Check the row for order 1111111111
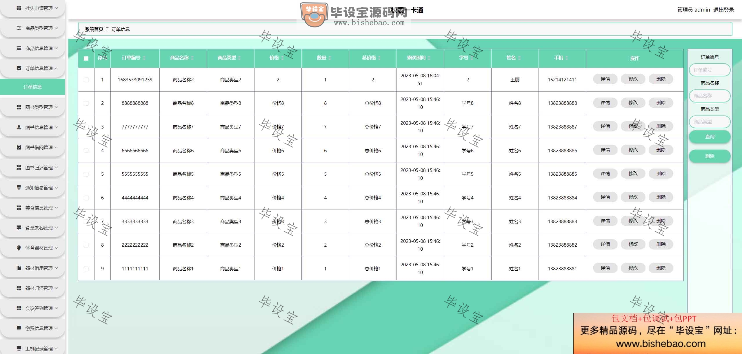The width and height of the screenshot is (742, 354). [x=86, y=269]
